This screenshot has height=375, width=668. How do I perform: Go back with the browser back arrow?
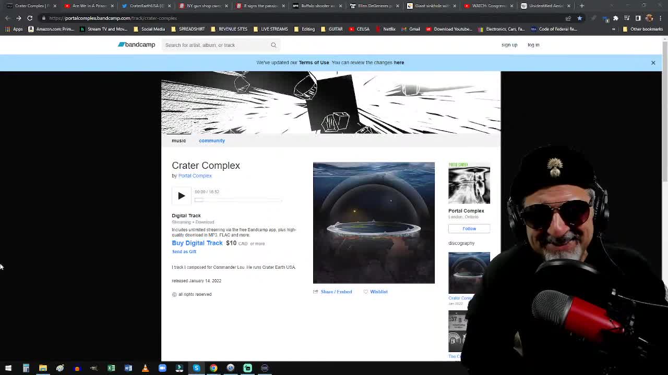[x=8, y=18]
